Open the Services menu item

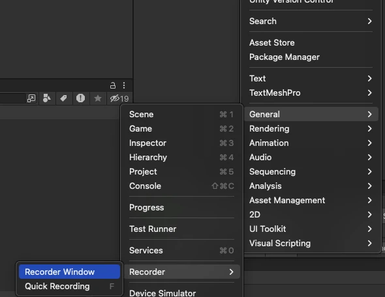181,250
